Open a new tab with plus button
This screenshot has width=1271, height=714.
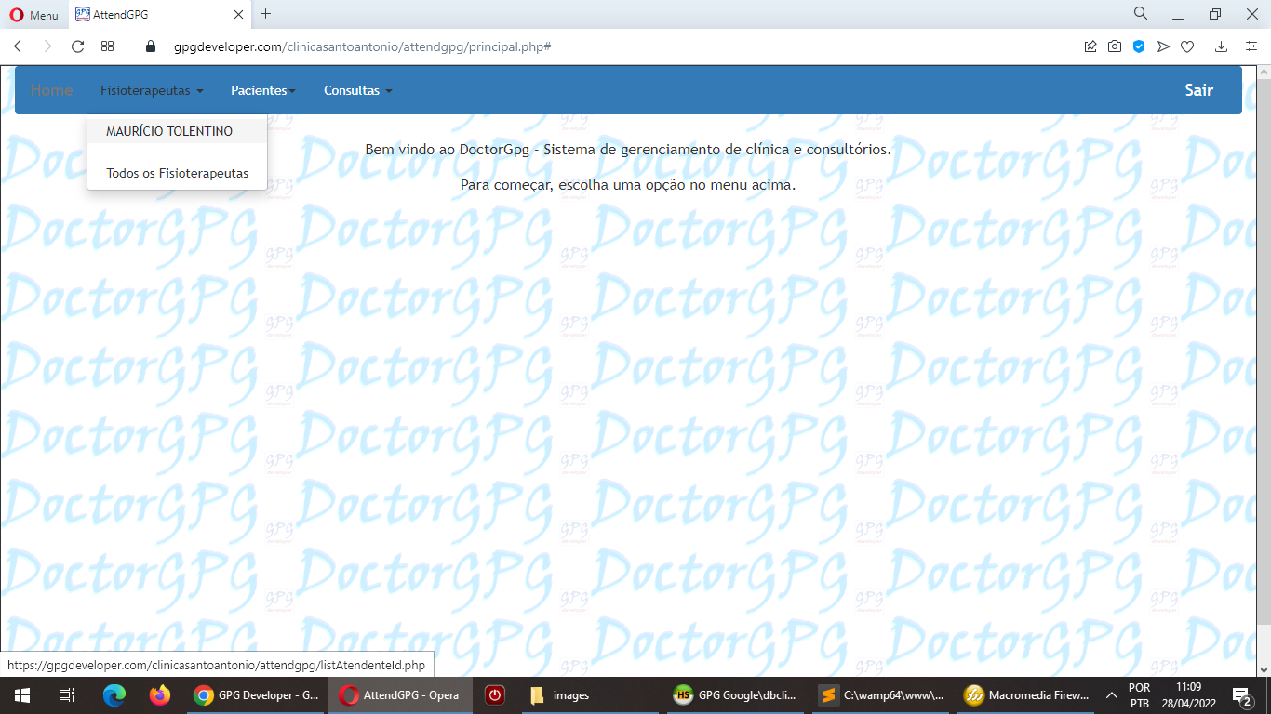tap(266, 14)
